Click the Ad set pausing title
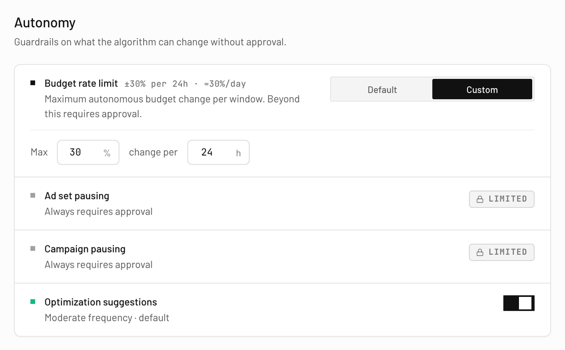 [77, 196]
